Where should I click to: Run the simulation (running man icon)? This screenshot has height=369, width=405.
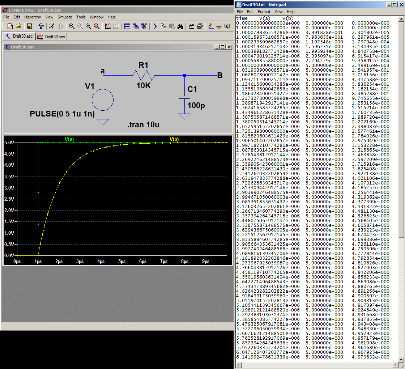(52, 26)
